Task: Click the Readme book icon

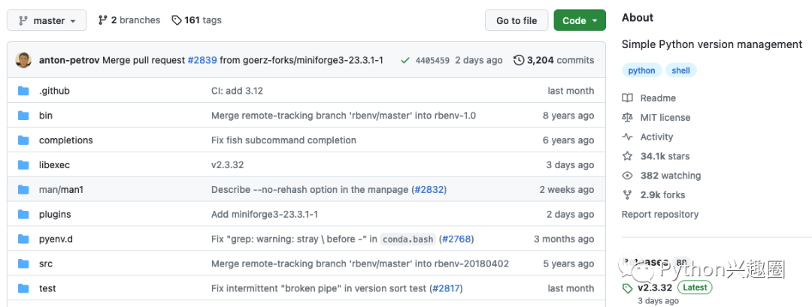Action: click(x=628, y=98)
